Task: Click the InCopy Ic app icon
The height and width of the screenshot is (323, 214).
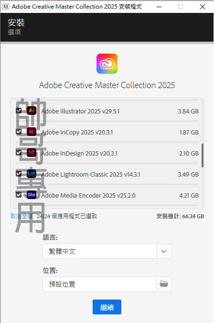Action: (x=32, y=132)
